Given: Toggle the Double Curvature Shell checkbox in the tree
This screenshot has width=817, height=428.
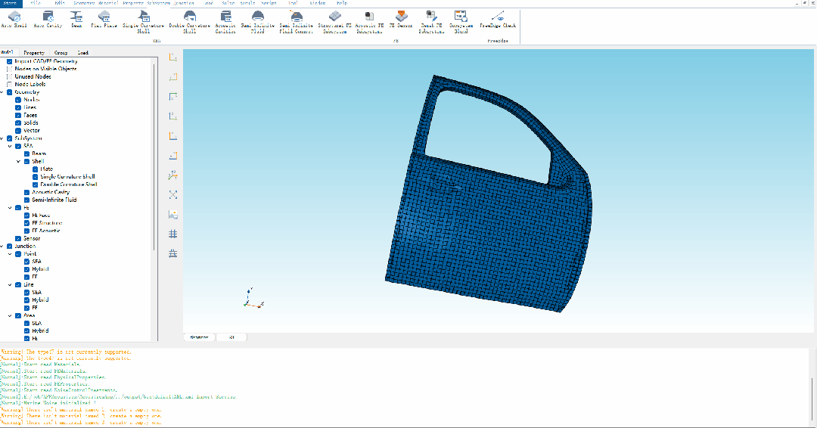Looking at the screenshot, I should [36, 185].
